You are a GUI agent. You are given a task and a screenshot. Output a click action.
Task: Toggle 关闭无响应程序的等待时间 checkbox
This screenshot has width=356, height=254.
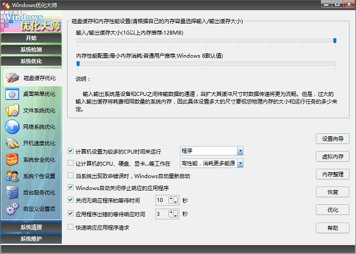(x=71, y=200)
